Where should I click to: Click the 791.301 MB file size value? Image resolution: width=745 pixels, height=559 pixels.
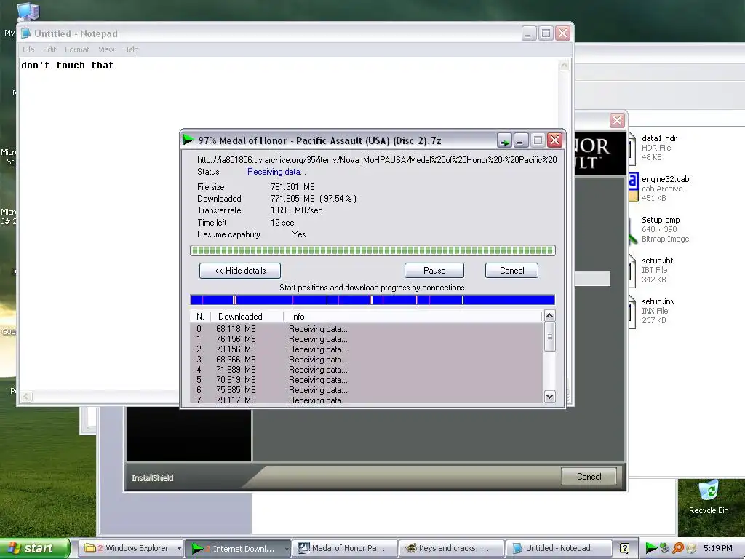(292, 187)
